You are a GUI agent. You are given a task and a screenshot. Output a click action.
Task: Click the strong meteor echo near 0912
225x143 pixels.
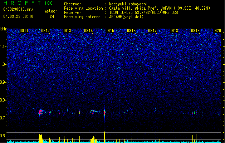41,112
